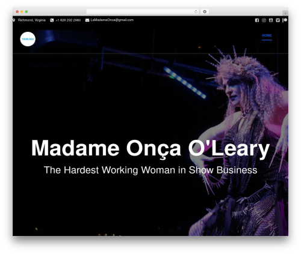Focus the browser address bar
Viewport: 301px width, 254px height.
click(143, 12)
